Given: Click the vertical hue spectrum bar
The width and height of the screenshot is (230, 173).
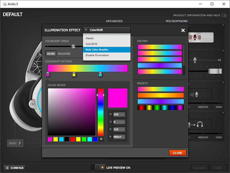Looking at the screenshot, I should tap(101, 112).
